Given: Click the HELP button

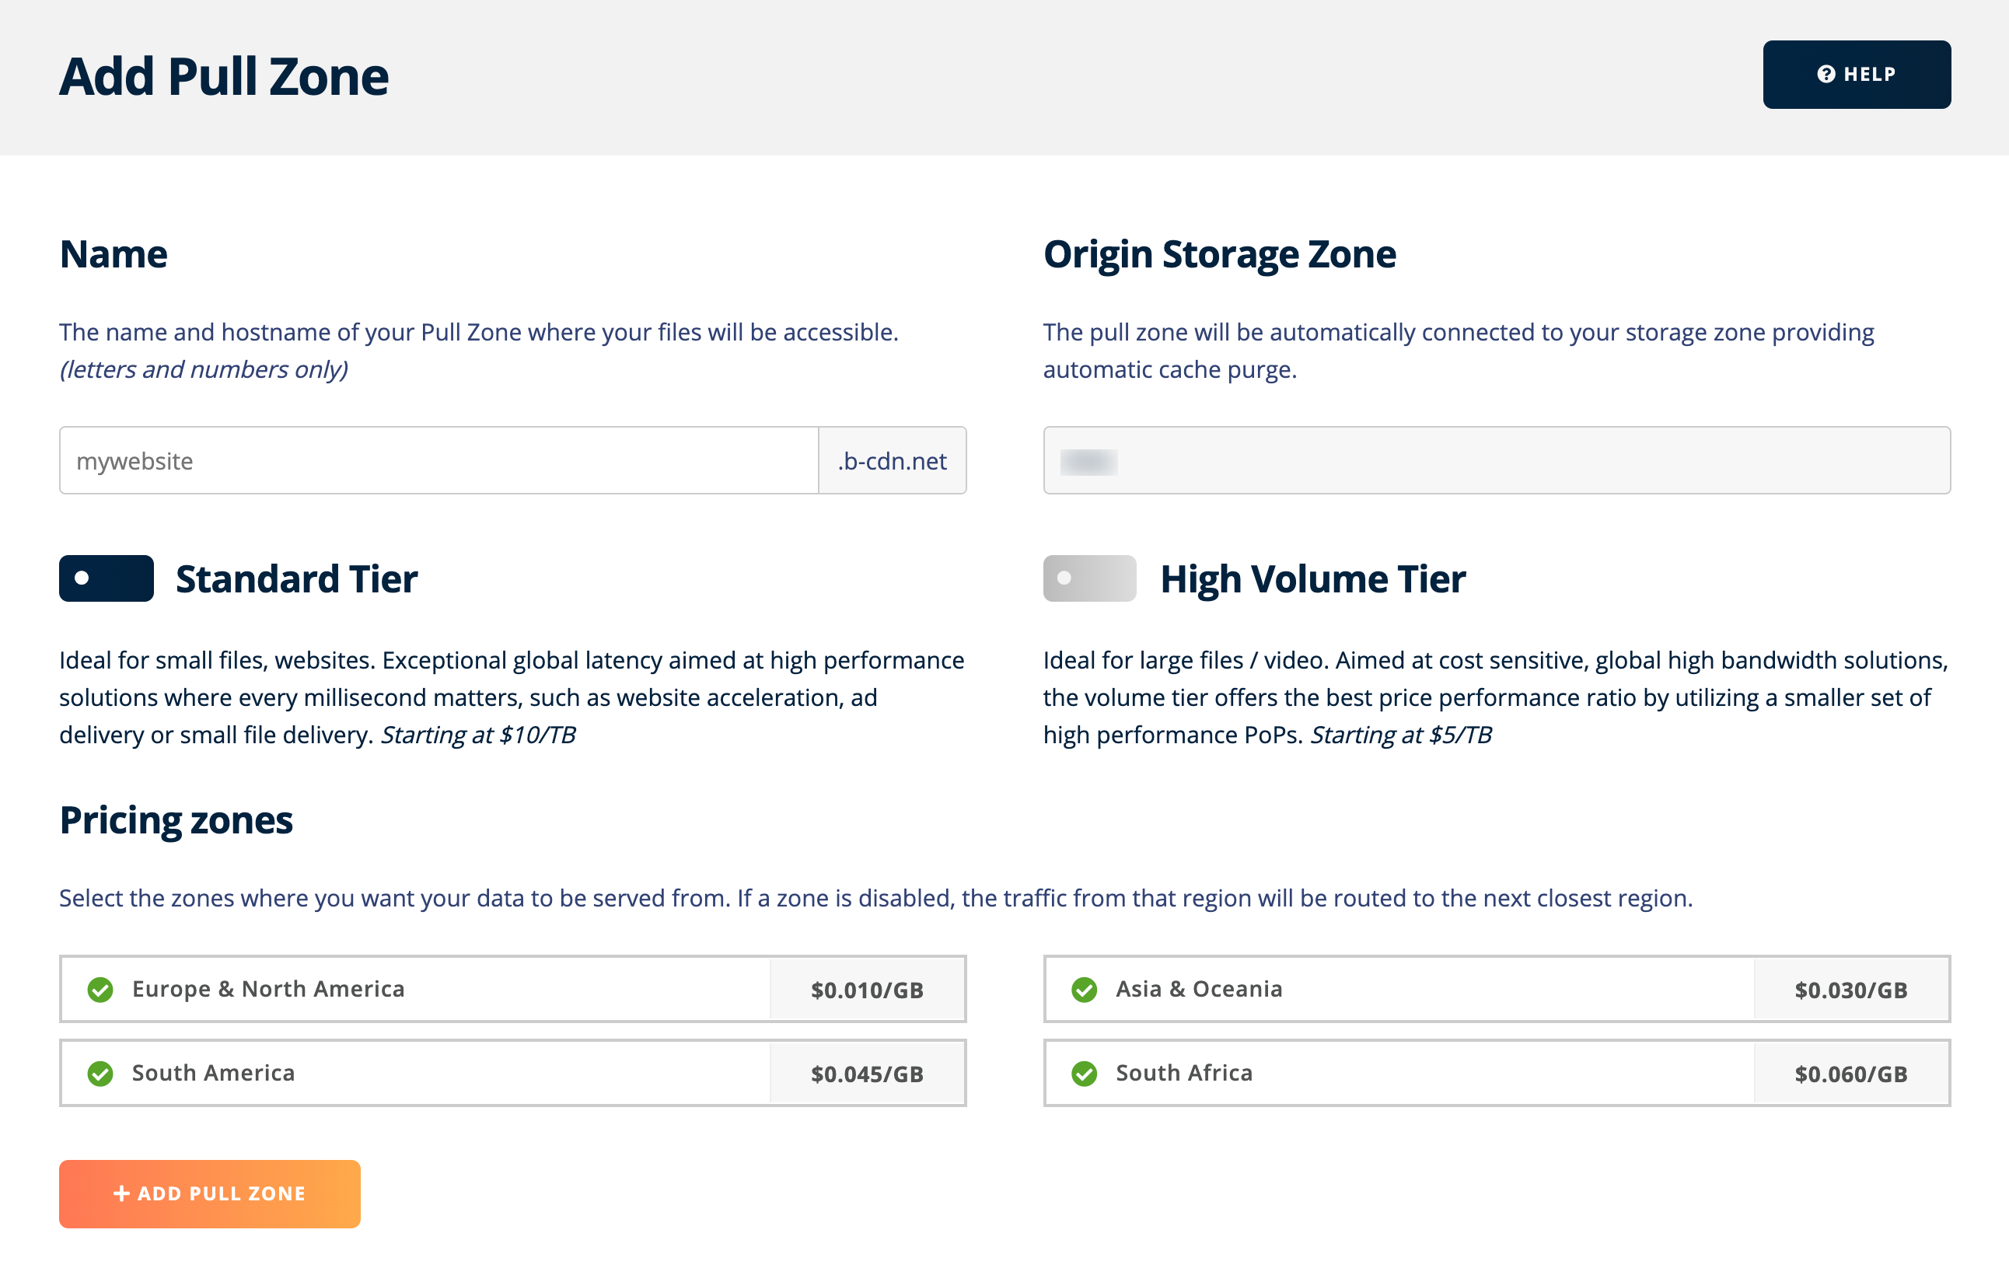Looking at the screenshot, I should click(x=1856, y=75).
